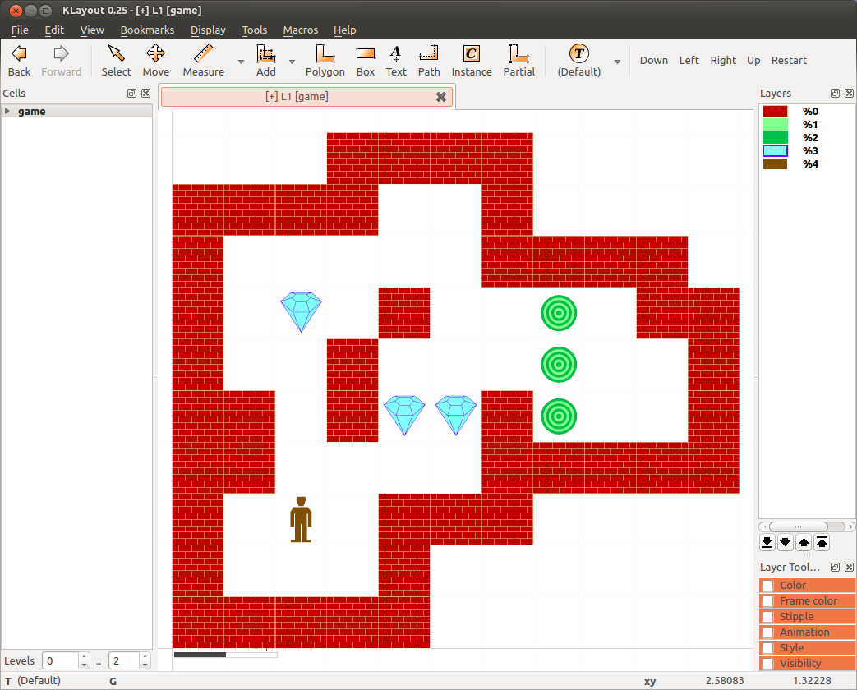Check the Animation option box
This screenshot has height=690, width=857.
[767, 632]
